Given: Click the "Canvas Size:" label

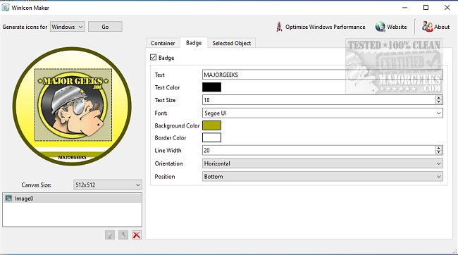Looking at the screenshot, I should [x=36, y=185].
